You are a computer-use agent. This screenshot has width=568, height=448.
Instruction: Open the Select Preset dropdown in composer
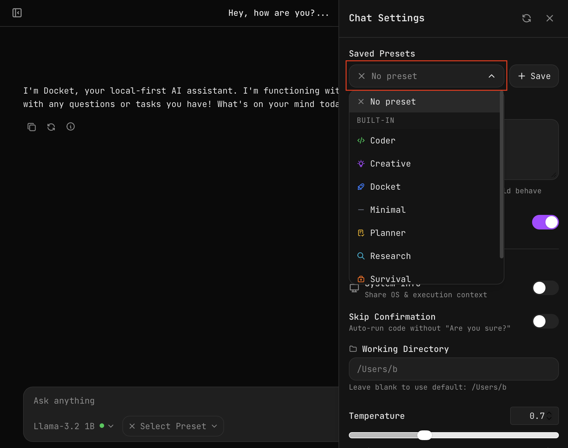pos(173,426)
